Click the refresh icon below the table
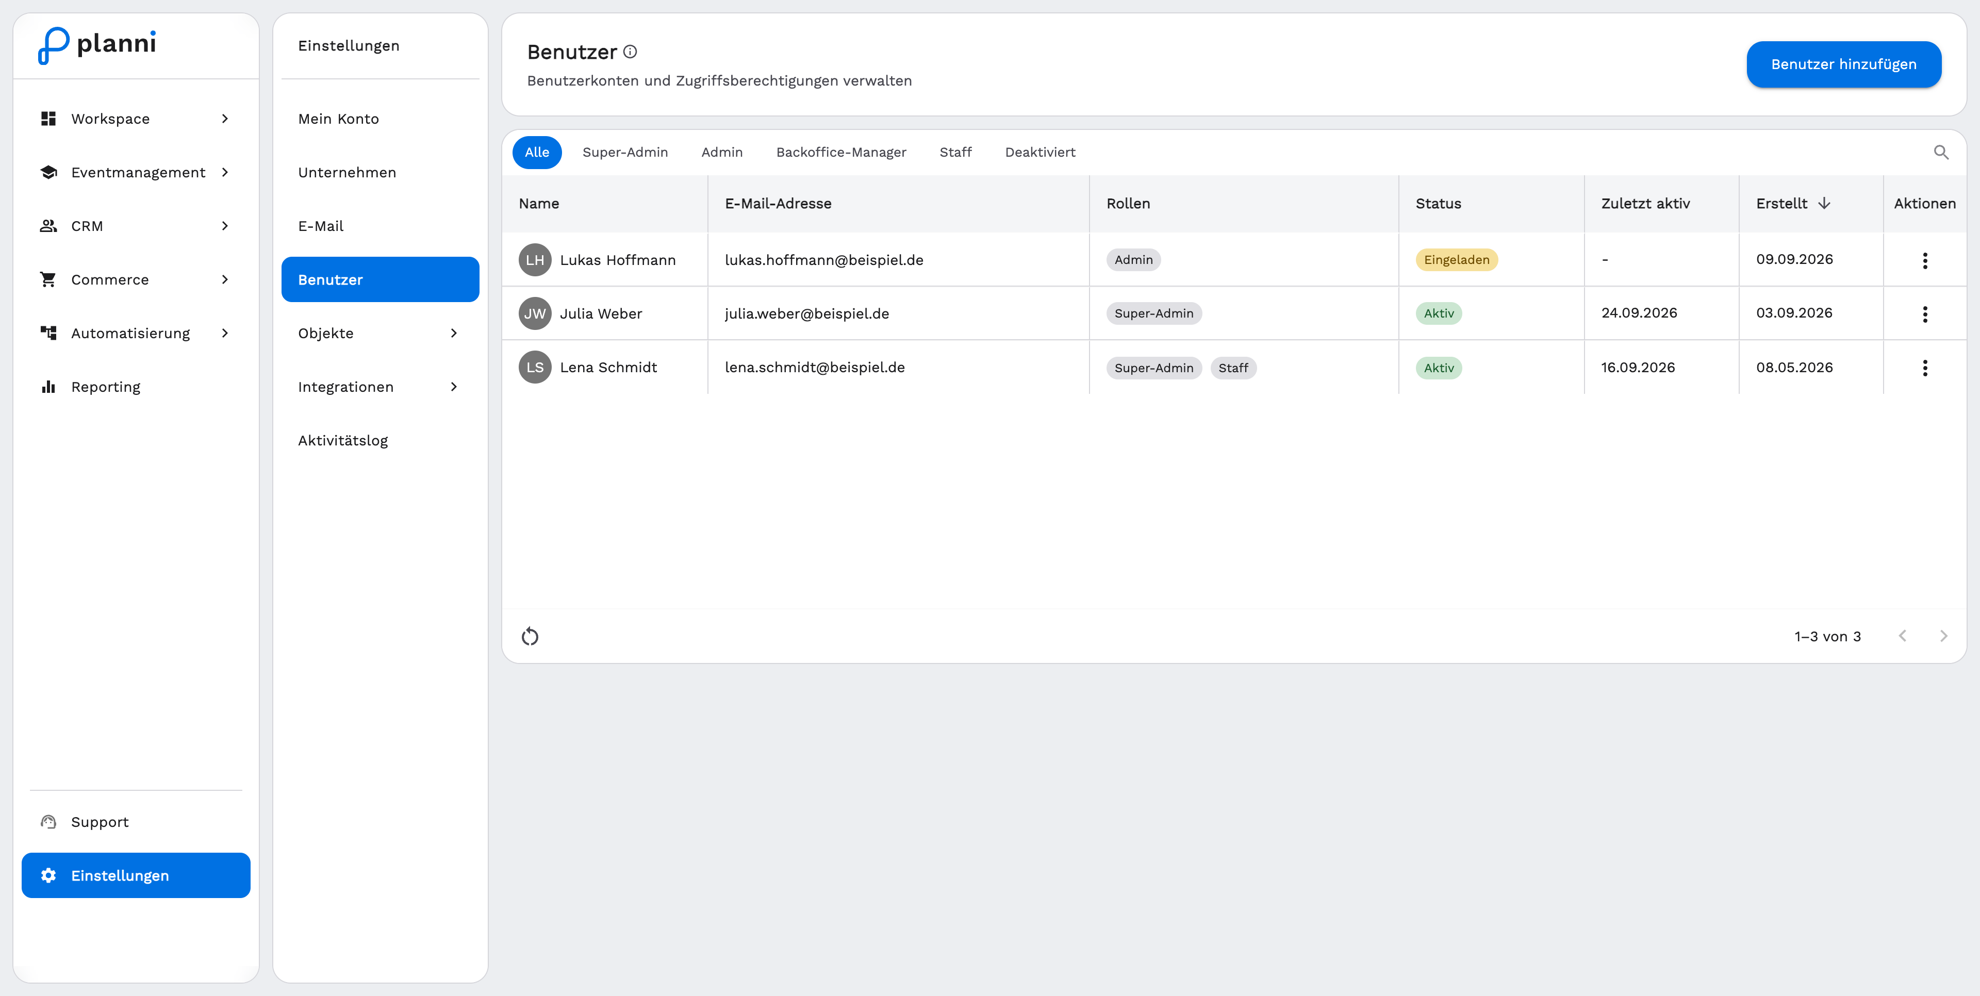The height and width of the screenshot is (996, 1980). click(x=531, y=636)
